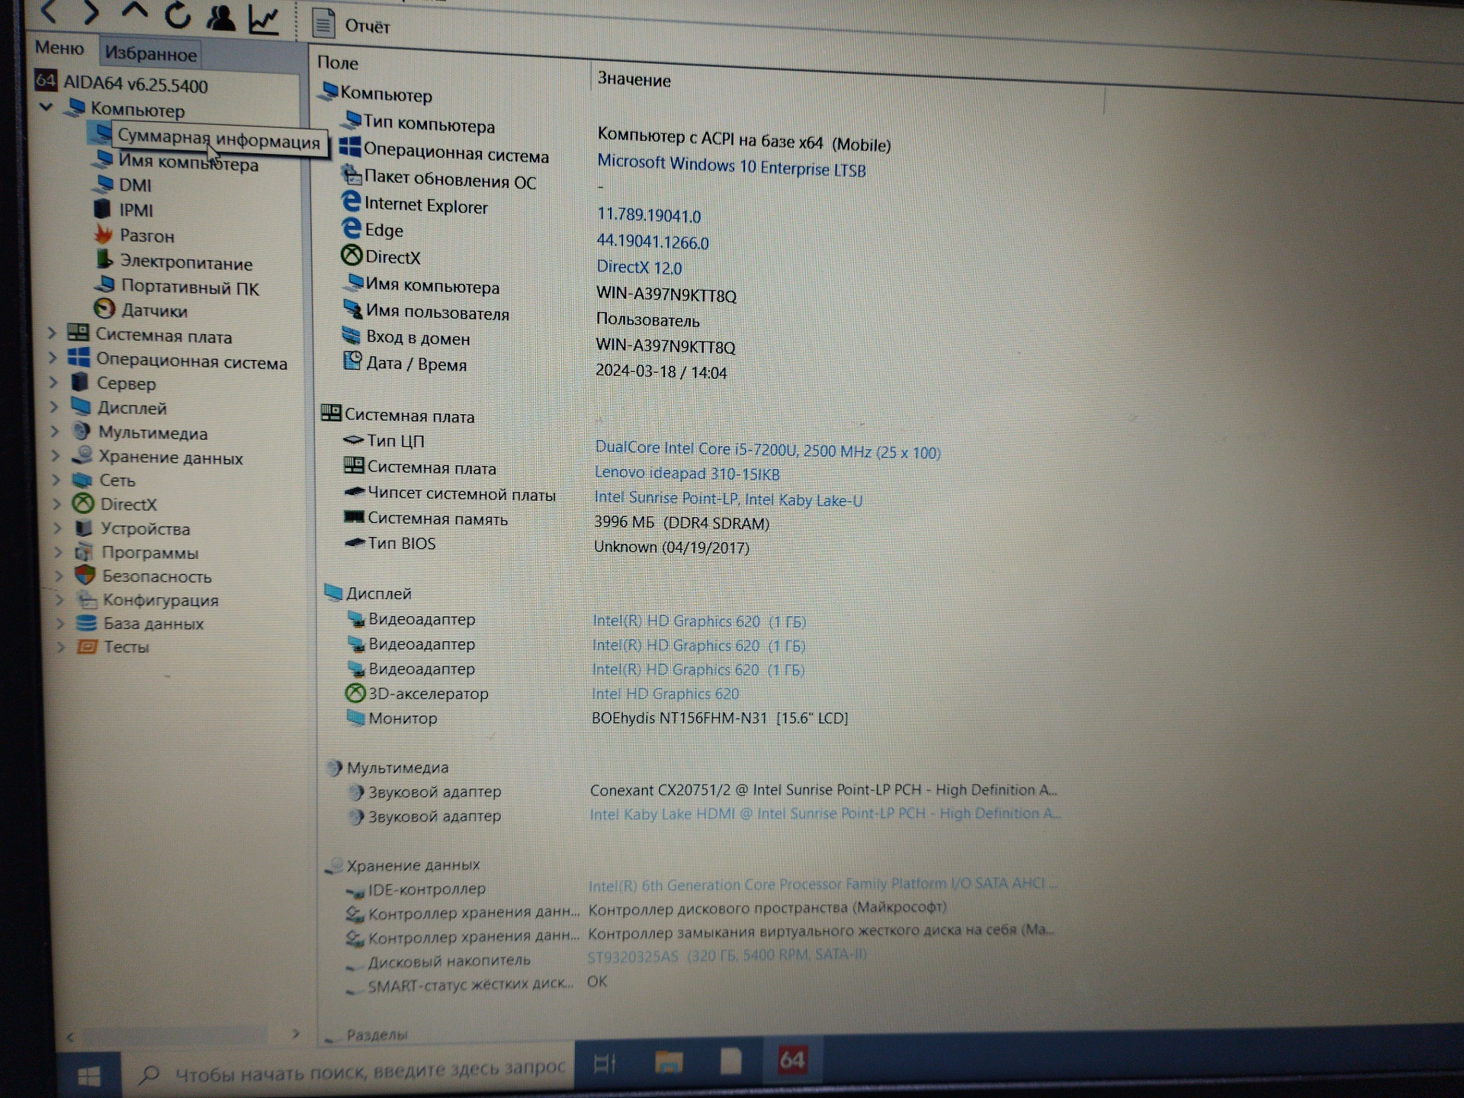Screen dimensions: 1464x1098
Task: Open Task View on the taskbar
Action: tap(605, 1062)
